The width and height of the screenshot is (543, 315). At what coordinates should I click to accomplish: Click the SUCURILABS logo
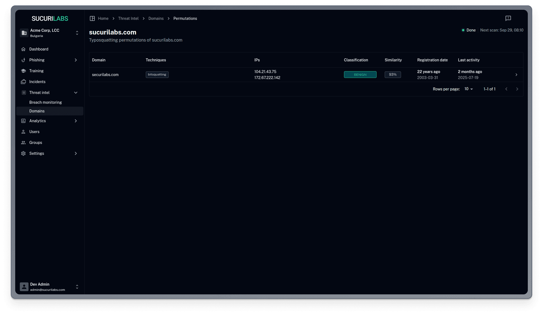pos(50,18)
